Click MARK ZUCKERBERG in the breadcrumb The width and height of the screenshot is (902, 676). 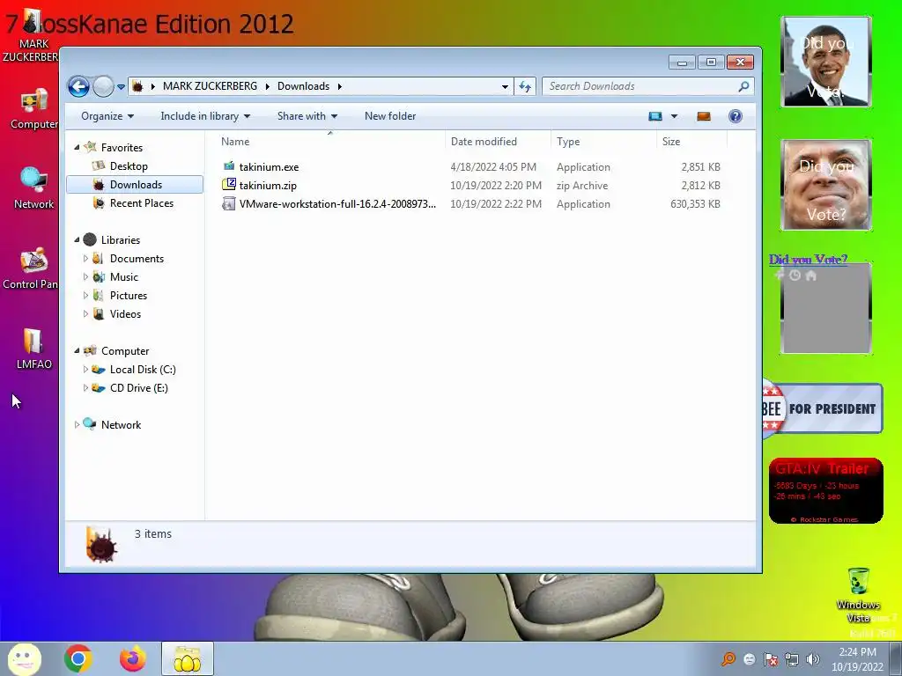[x=210, y=86]
